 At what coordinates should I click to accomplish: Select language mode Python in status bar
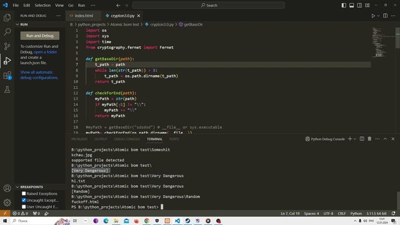click(356, 213)
